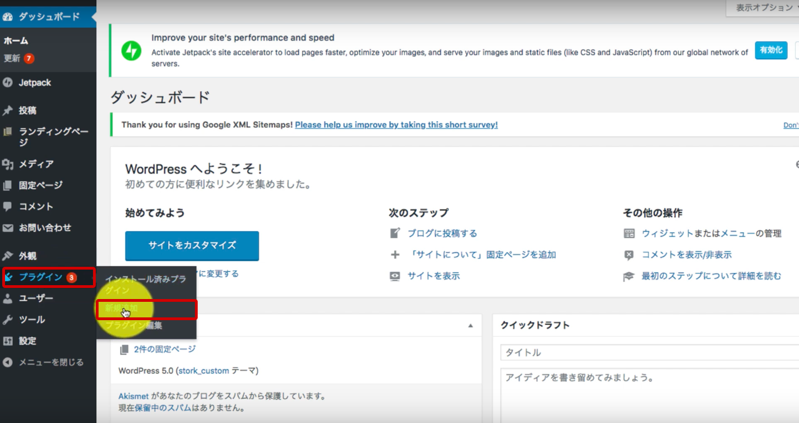
Task: Click the pages icon beside 2件の固定ページ
Action: (124, 350)
